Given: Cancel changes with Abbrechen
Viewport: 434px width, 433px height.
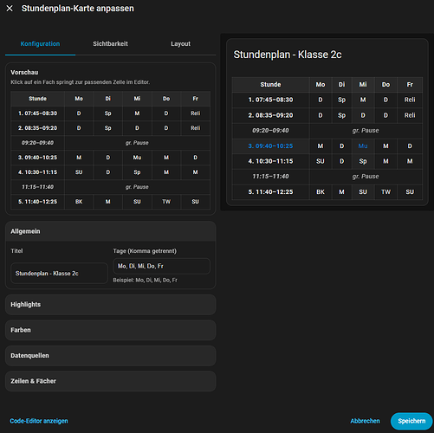Looking at the screenshot, I should tap(365, 421).
